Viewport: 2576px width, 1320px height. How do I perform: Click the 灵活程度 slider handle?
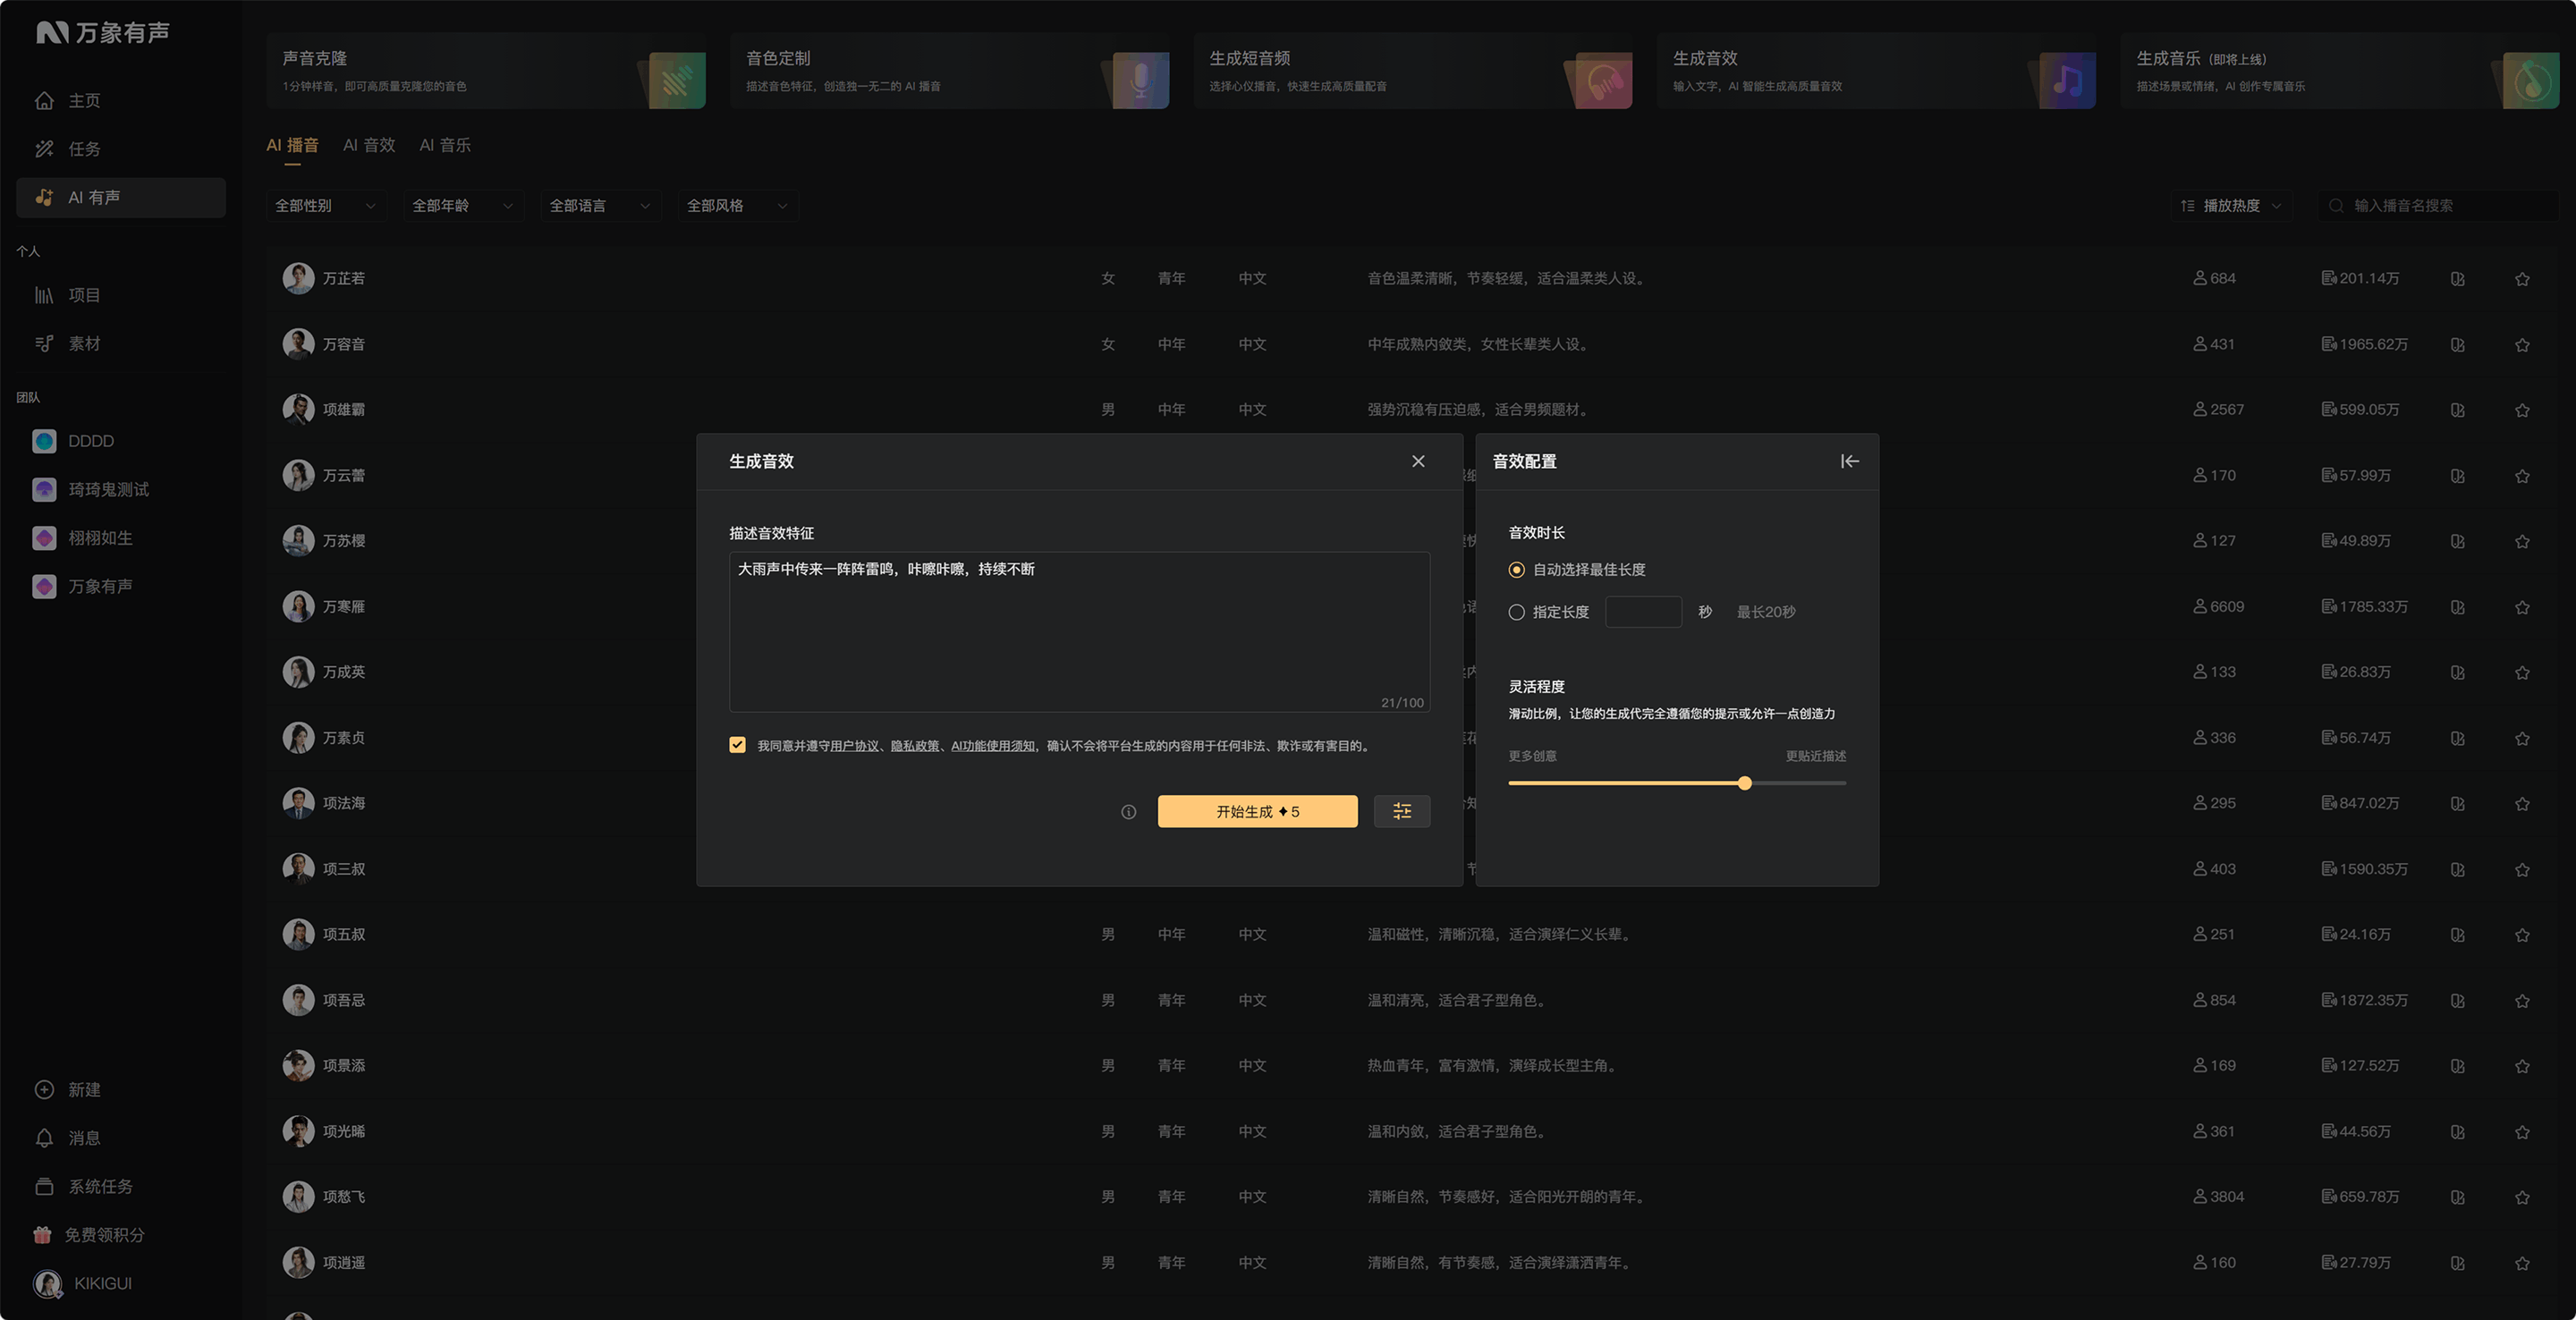[1744, 783]
